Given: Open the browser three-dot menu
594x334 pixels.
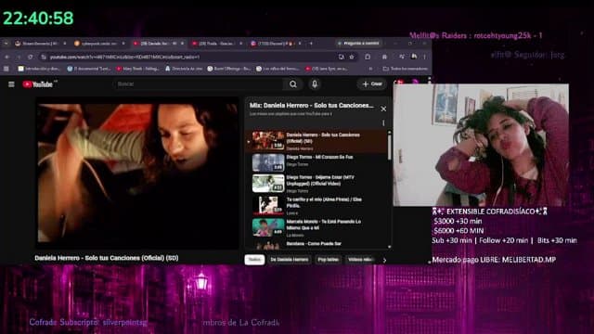Looking at the screenshot, I should (425, 57).
